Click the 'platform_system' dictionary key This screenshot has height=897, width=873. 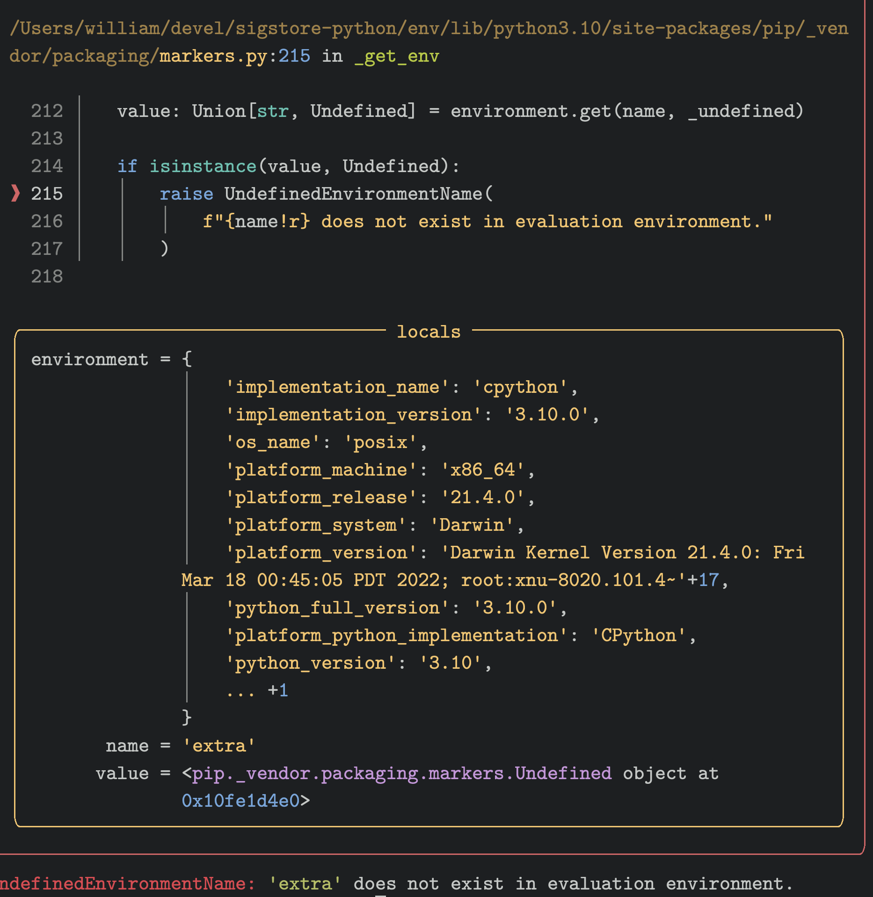pos(316,525)
